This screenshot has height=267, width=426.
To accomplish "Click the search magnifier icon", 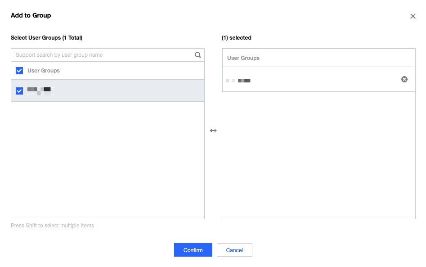I will pos(197,55).
